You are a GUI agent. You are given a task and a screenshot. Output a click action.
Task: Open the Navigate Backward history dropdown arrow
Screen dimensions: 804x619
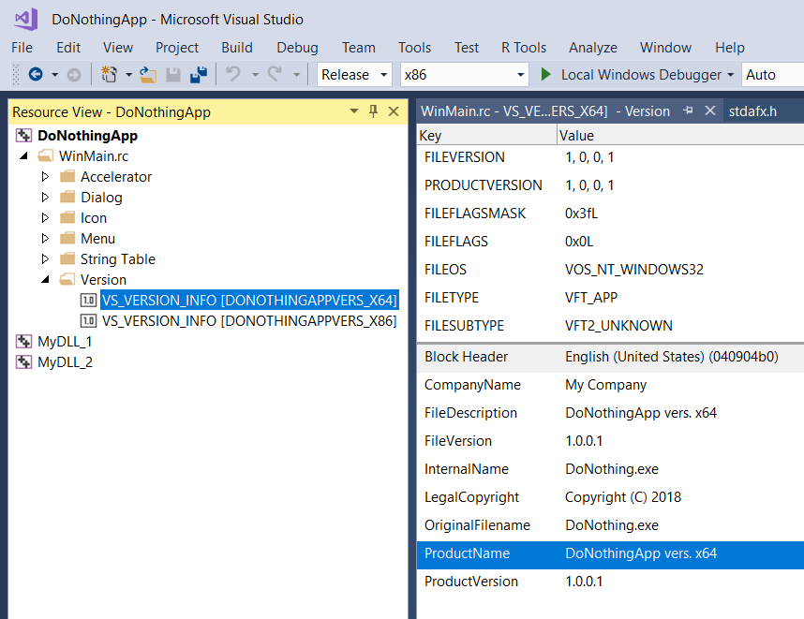coord(54,75)
